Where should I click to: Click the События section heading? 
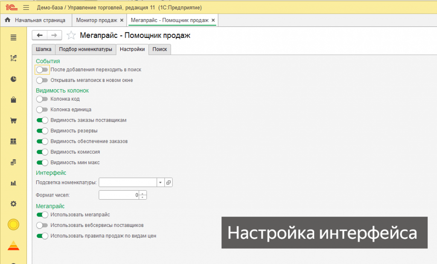48,61
